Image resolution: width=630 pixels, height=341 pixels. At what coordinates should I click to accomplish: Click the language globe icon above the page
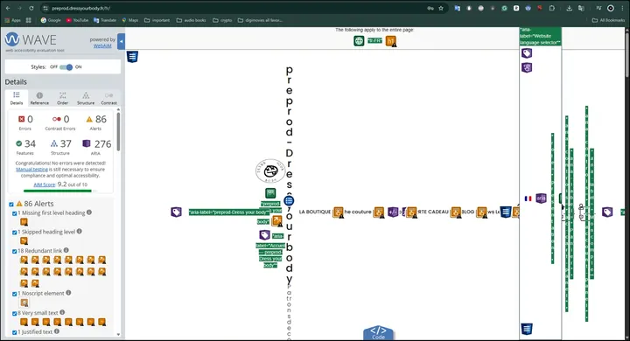[x=359, y=40]
